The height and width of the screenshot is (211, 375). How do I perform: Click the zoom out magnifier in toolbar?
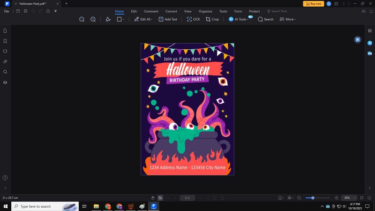[82, 19]
